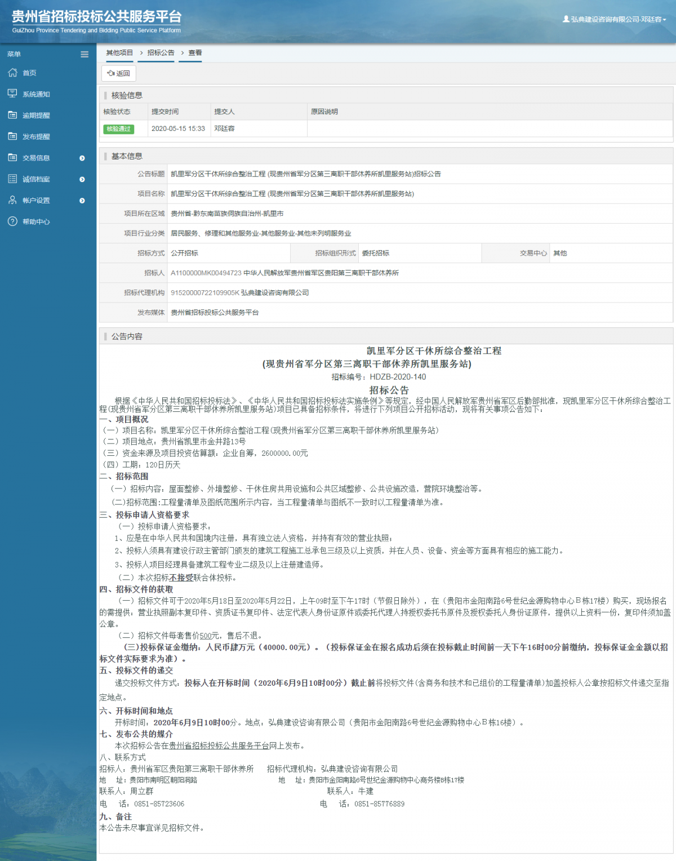This screenshot has height=861, width=676.
Task: Open the user account dropdown 邓廷容
Action: pos(615,19)
